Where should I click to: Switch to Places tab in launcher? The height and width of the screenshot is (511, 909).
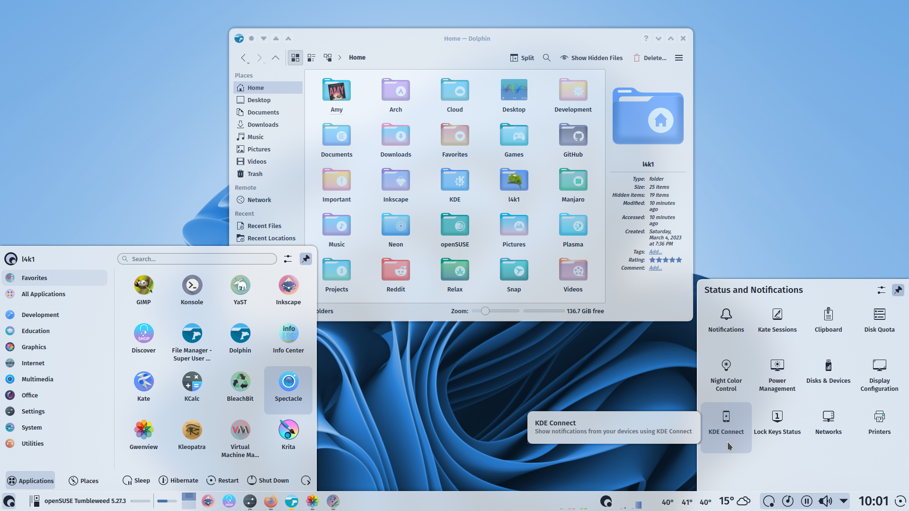(x=83, y=481)
